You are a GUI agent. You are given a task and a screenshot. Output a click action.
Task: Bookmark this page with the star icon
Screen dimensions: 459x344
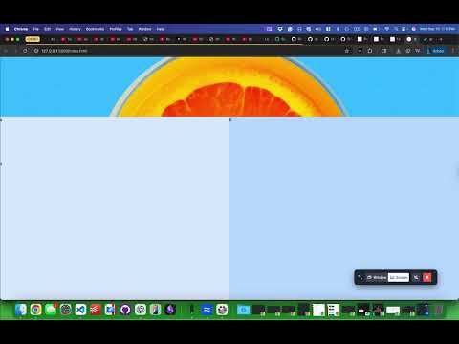tap(347, 51)
